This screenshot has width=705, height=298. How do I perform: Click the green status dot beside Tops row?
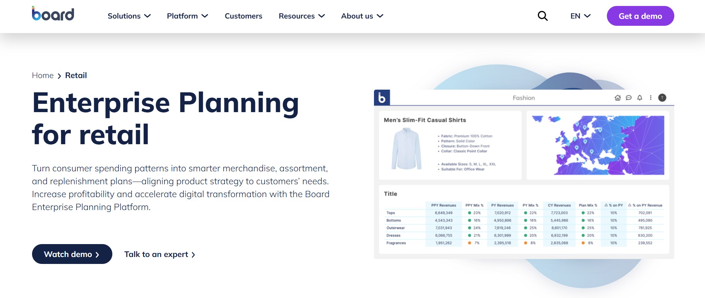[469, 213]
